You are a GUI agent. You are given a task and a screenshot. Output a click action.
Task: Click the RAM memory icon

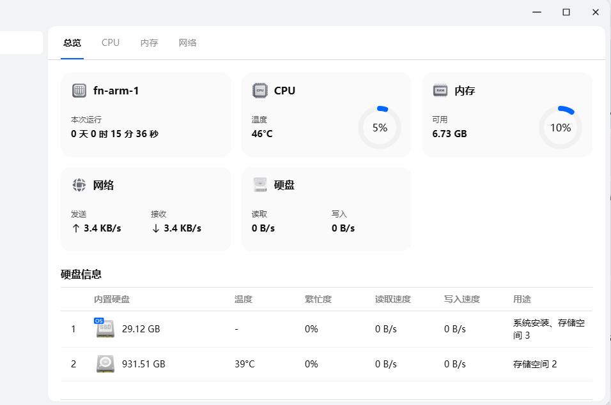click(440, 91)
